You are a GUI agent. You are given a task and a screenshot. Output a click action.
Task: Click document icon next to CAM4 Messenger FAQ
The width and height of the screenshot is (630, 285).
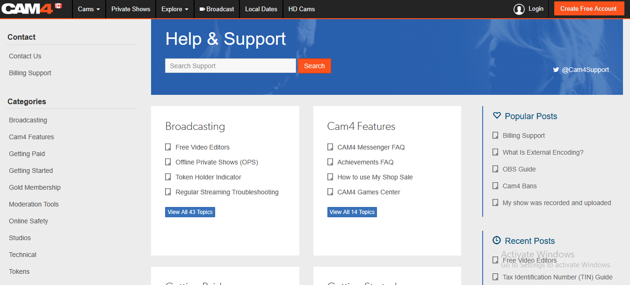[x=330, y=147]
